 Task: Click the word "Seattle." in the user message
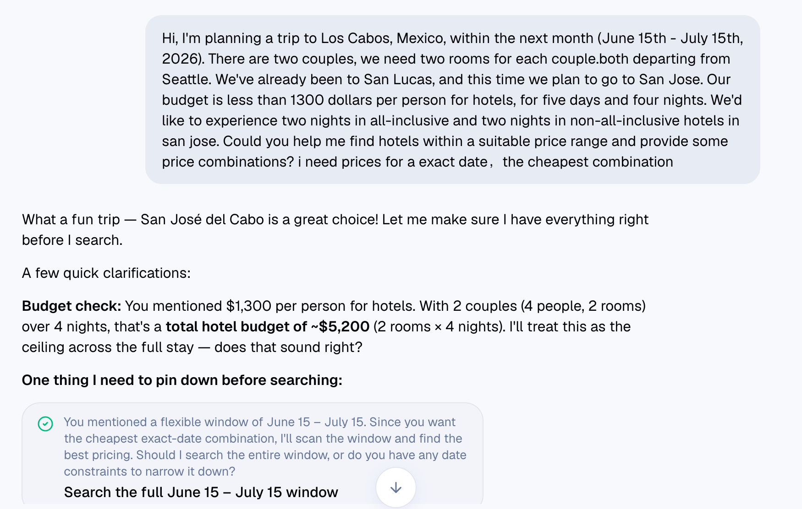(187, 79)
